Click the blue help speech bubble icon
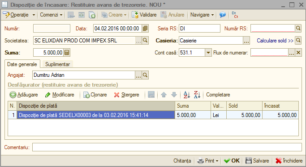Viewport: 306px width, 167px height. coord(223,15)
